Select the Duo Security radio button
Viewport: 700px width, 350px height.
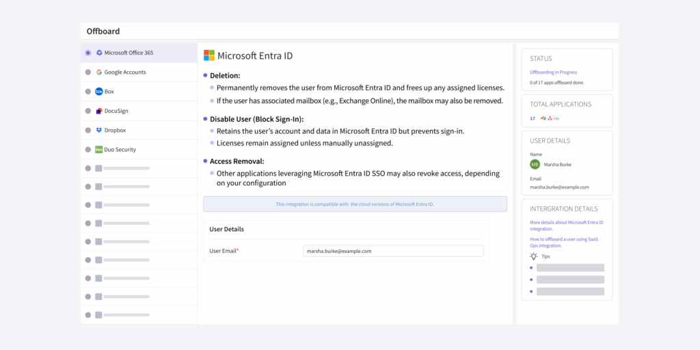pyautogui.click(x=88, y=150)
